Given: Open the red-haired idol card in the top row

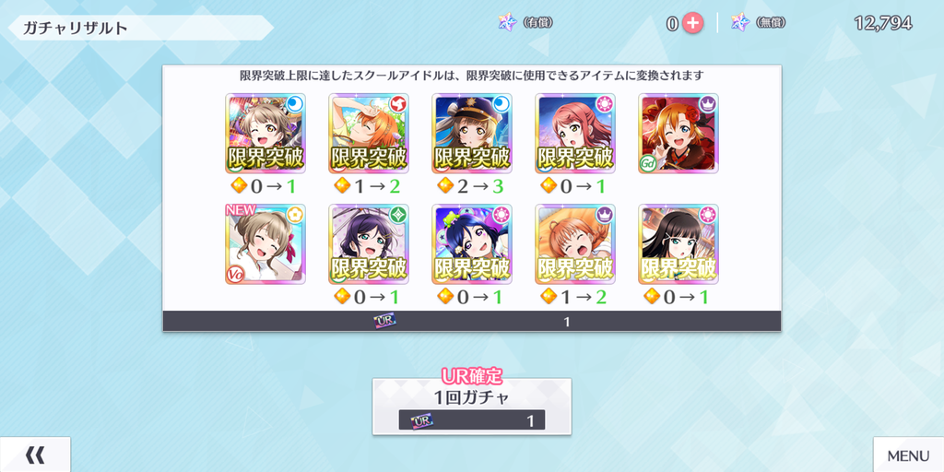Looking at the screenshot, I should [575, 133].
